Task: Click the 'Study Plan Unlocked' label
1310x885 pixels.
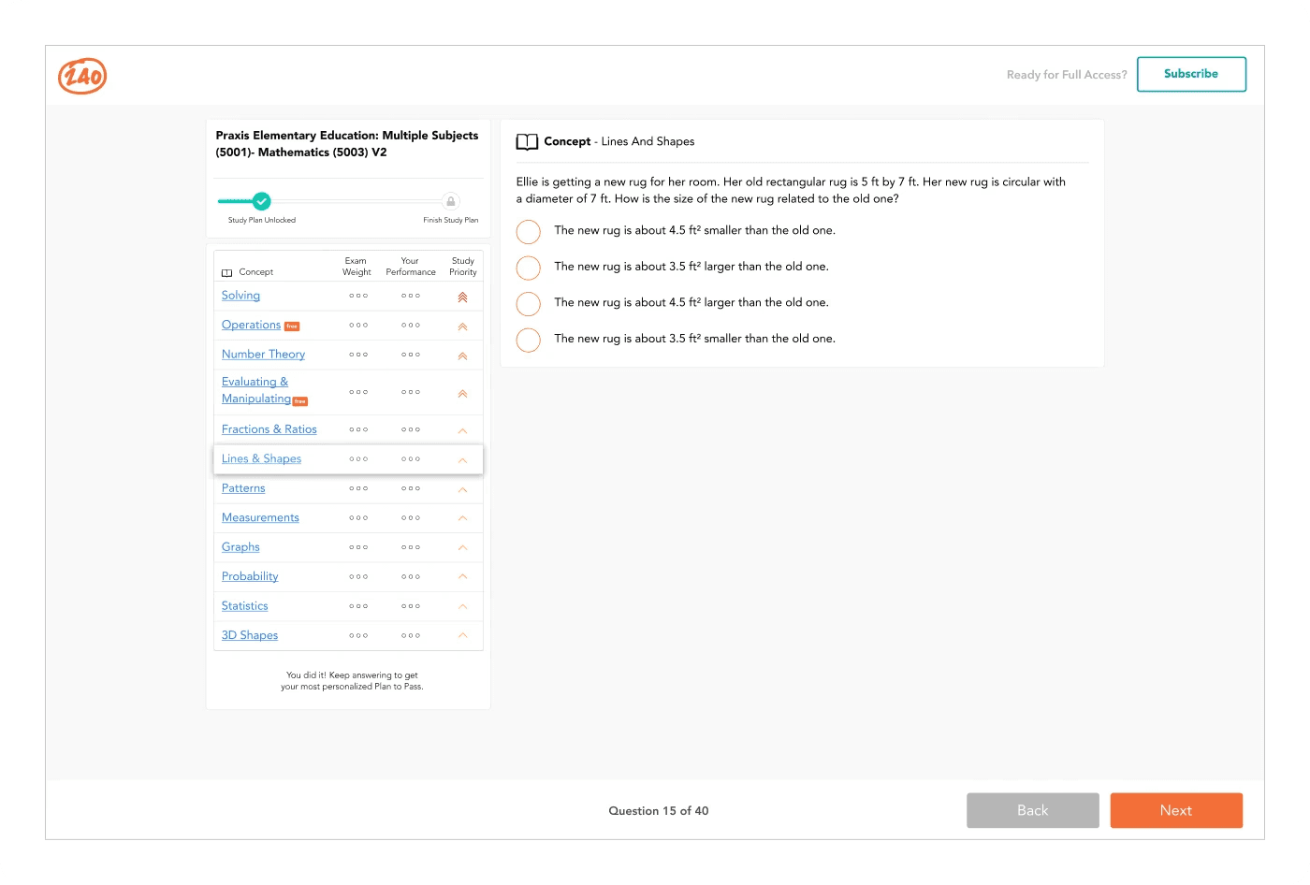Action: pyautogui.click(x=262, y=221)
